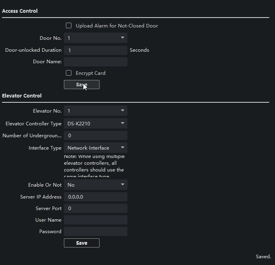
Task: Expand the Interface Type dropdown
Action: (95, 148)
